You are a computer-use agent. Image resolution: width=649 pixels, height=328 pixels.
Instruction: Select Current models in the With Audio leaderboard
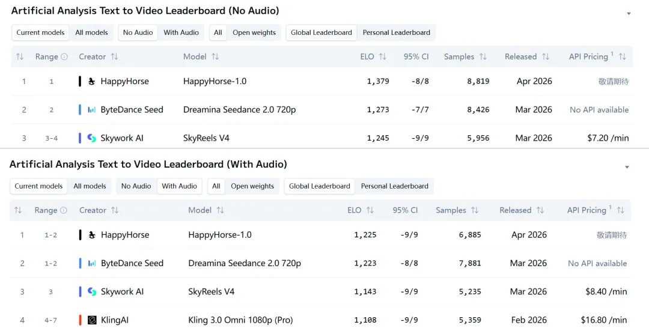point(38,186)
